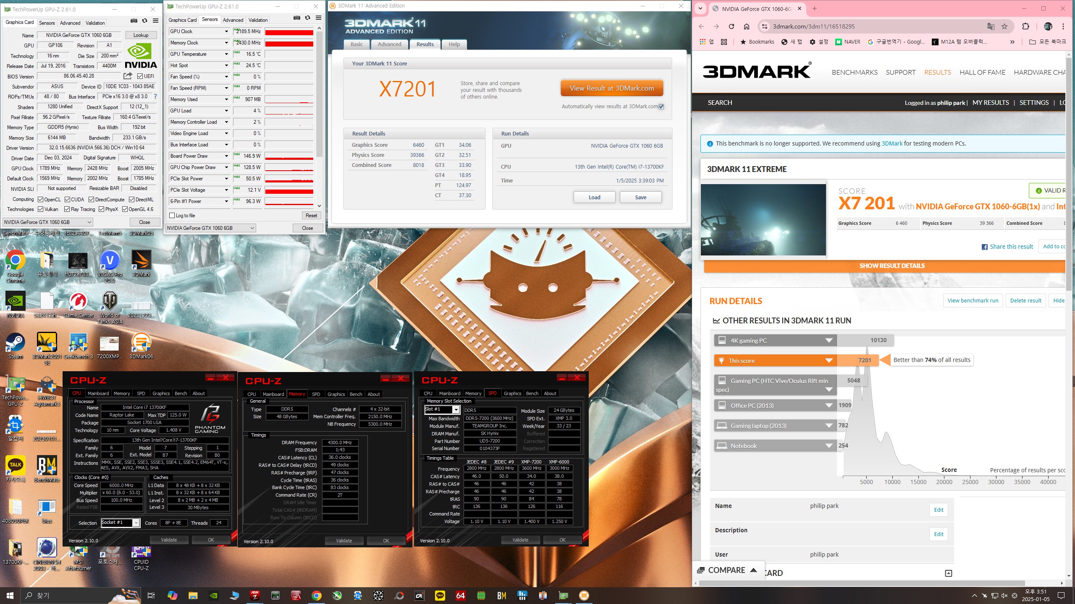
Task: Open the Chrome extensions puzzle icon
Action: (1025, 26)
